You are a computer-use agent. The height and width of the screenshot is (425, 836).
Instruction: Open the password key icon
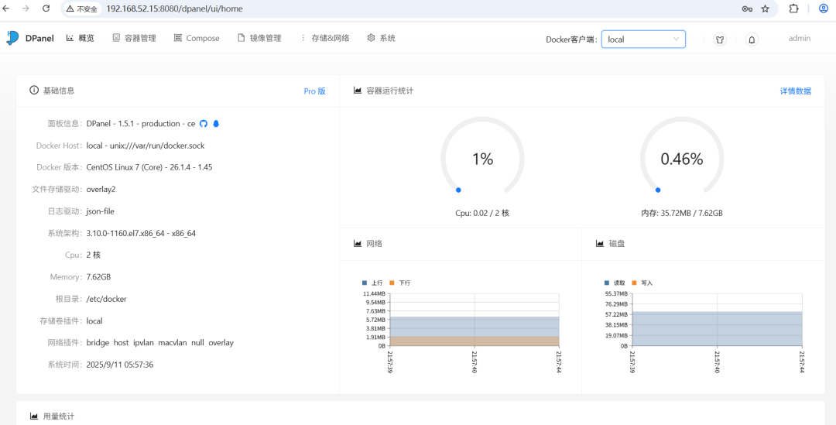pyautogui.click(x=747, y=9)
